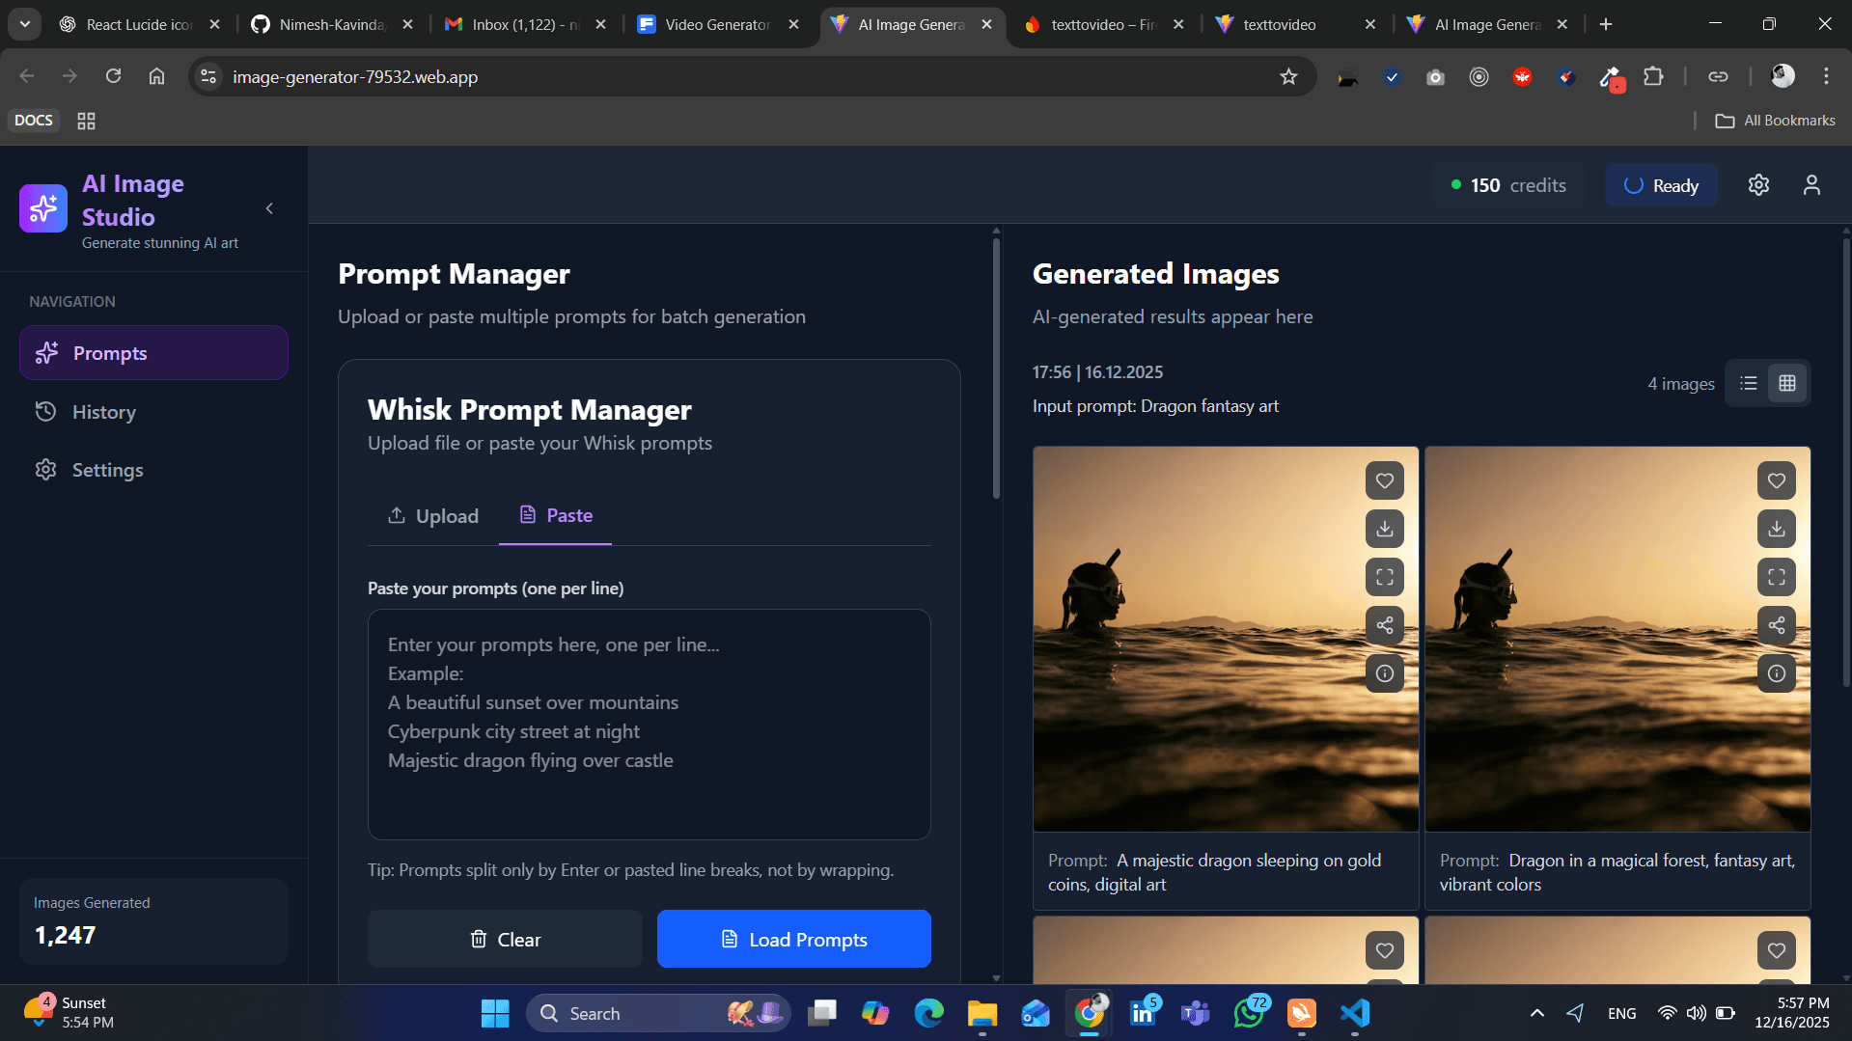View site information icon in address bar
The height and width of the screenshot is (1041, 1852).
(208, 76)
